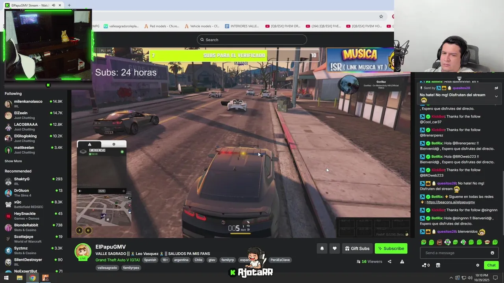Click the Gift Subs button
The height and width of the screenshot is (283, 504).
tap(357, 248)
